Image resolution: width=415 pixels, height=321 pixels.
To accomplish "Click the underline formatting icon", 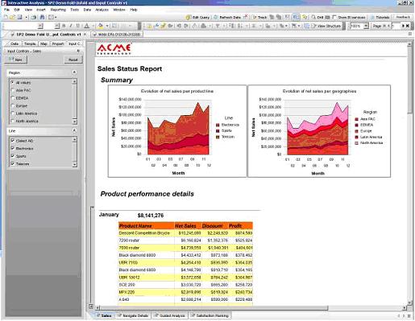I will coord(78,26).
